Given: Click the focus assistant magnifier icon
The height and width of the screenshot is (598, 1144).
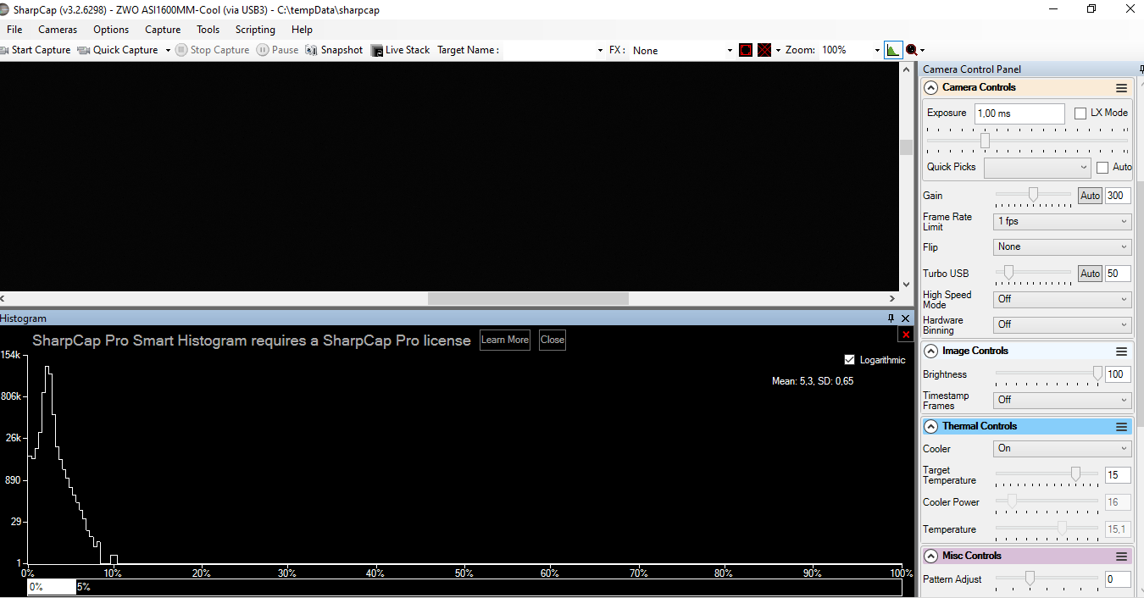Looking at the screenshot, I should (x=911, y=50).
